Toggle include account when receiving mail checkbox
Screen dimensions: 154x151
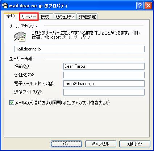click(12, 103)
